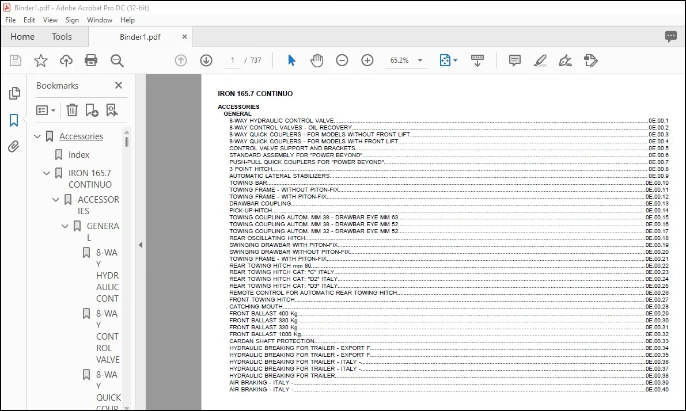Open the Index bookmark
The width and height of the screenshot is (686, 411).
point(79,155)
